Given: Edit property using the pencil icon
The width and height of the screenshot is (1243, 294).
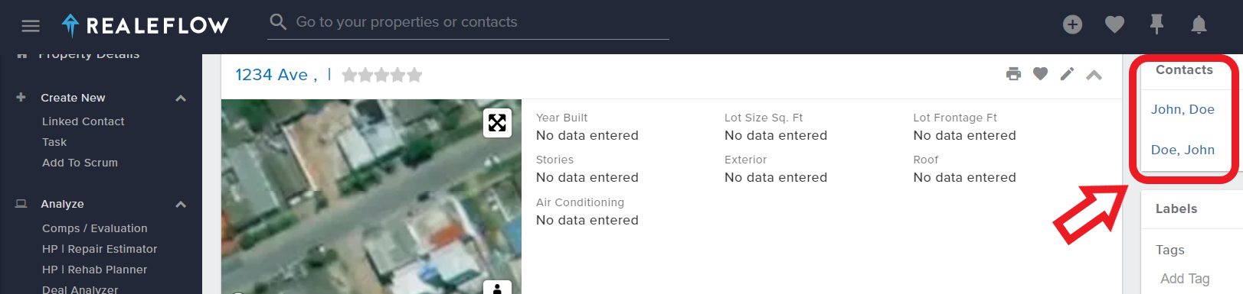Looking at the screenshot, I should [1067, 74].
